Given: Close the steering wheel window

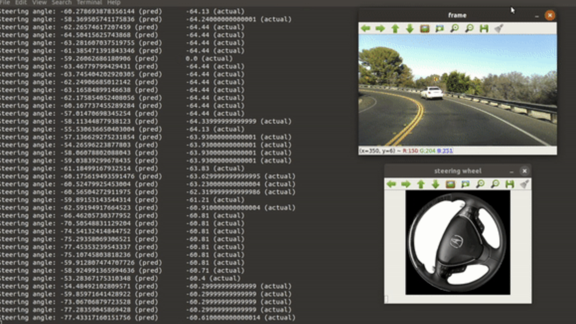Looking at the screenshot, I should click(524, 171).
